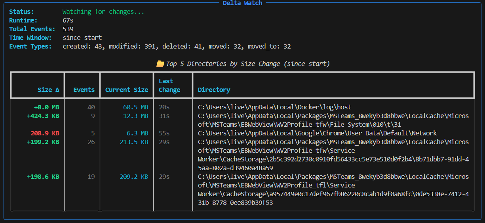Select the red 208.9 KB size change

pyautogui.click(x=45, y=133)
